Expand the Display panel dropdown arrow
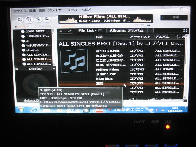This screenshot has height=147, width=196. 54,69
